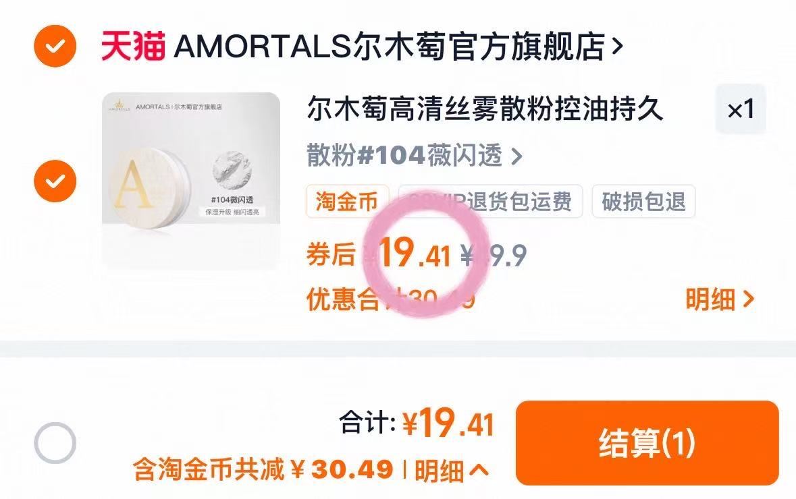796x499 pixels.
Task: Tap the Tmall 天猫 logo
Action: pos(134,46)
